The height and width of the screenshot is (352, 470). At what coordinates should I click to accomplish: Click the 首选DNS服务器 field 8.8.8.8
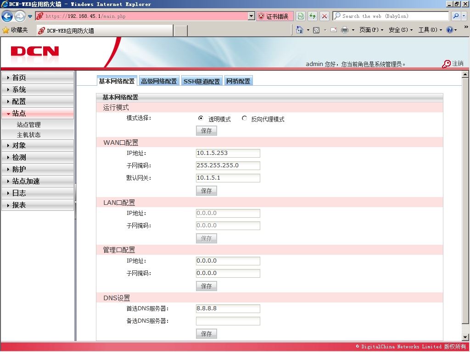pos(228,308)
